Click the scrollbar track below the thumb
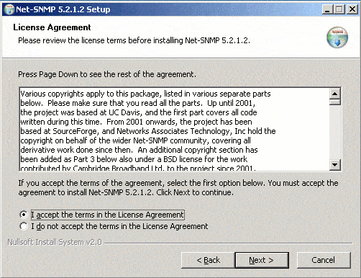The width and height of the screenshot is (361, 278). coord(335,132)
